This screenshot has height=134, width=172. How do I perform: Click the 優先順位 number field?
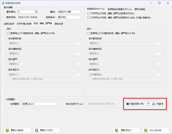26,12
